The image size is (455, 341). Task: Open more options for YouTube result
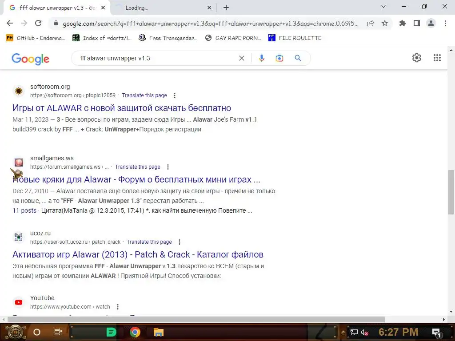(x=117, y=307)
